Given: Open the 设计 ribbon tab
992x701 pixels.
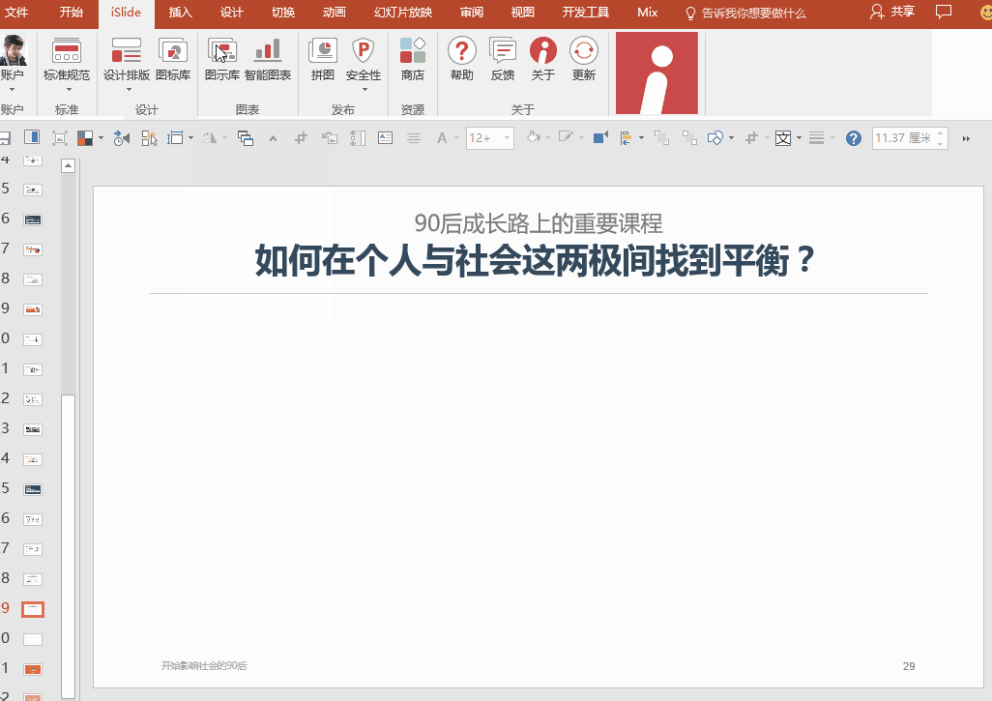Looking at the screenshot, I should point(231,12).
